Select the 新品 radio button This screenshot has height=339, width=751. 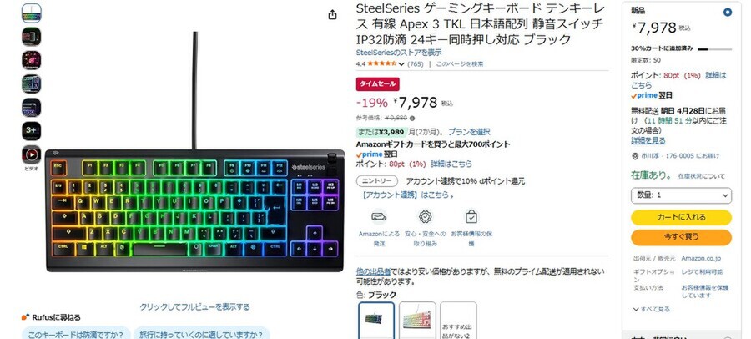click(x=727, y=12)
